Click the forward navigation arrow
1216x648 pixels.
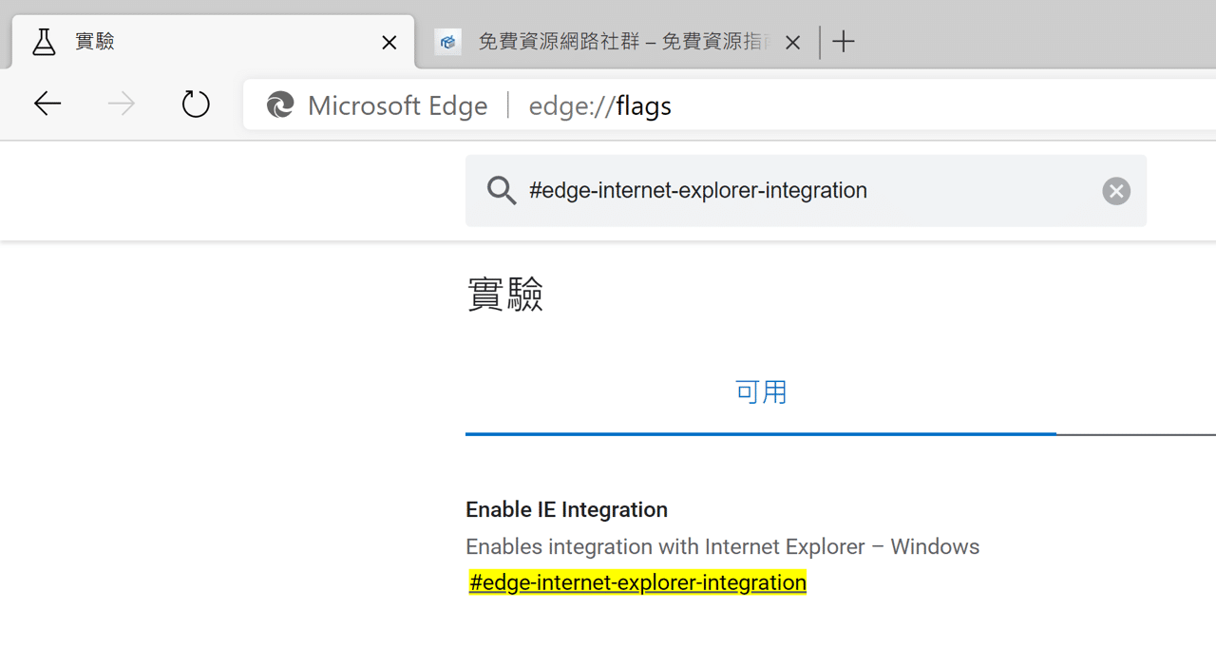pyautogui.click(x=121, y=104)
